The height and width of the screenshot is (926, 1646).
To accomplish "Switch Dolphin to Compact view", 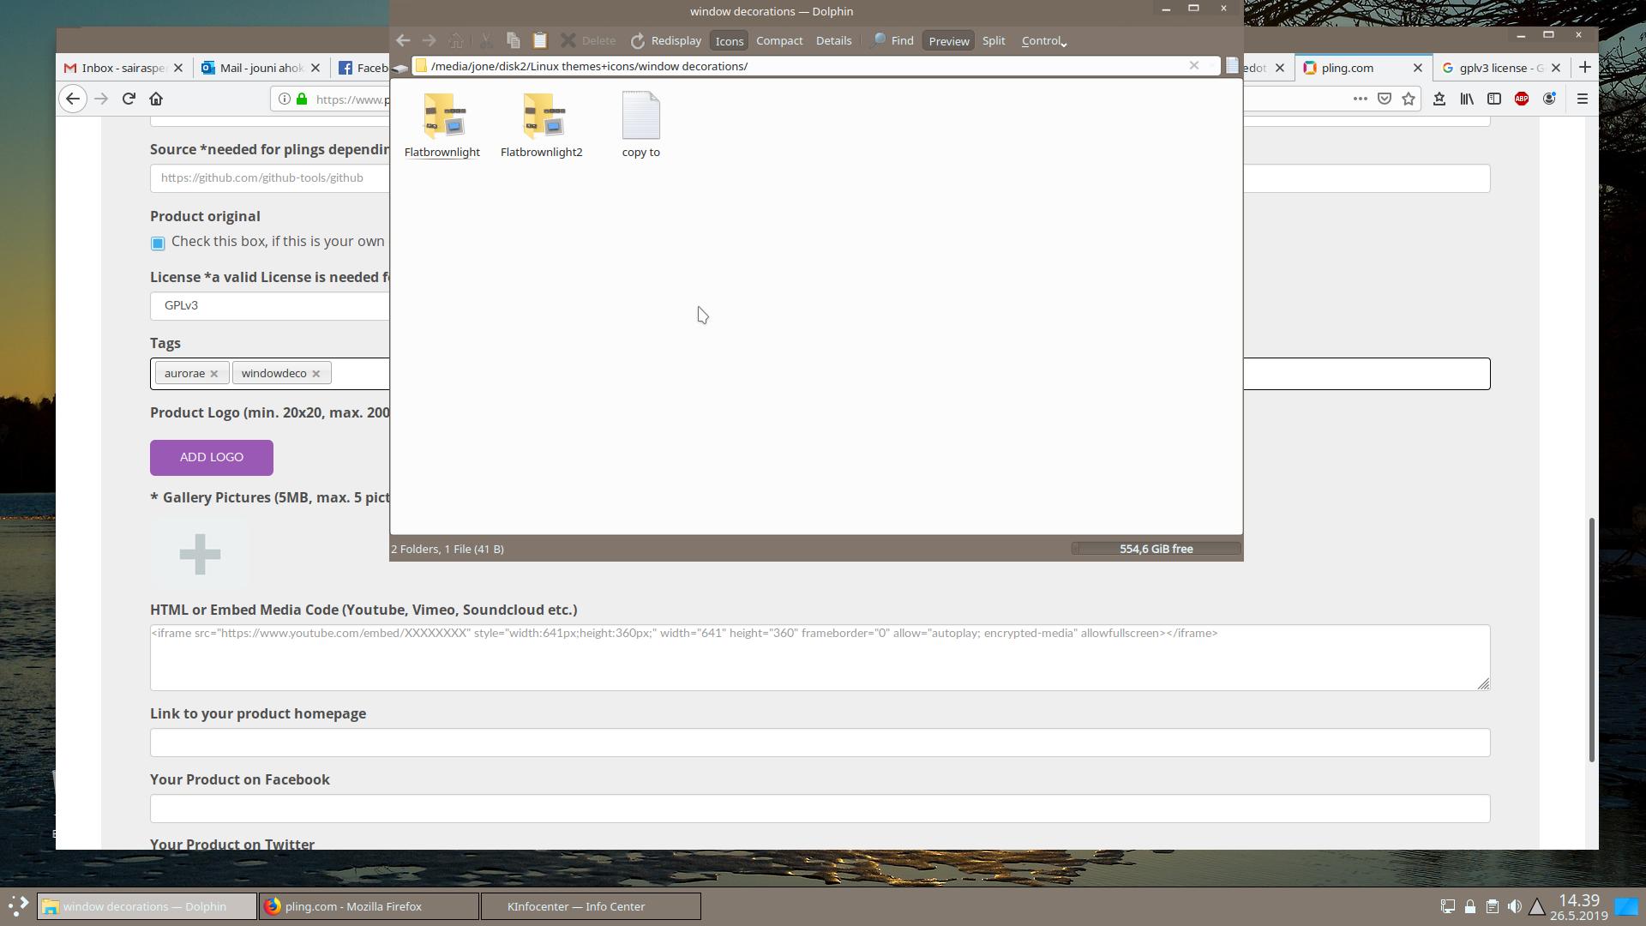I will pos(779,40).
